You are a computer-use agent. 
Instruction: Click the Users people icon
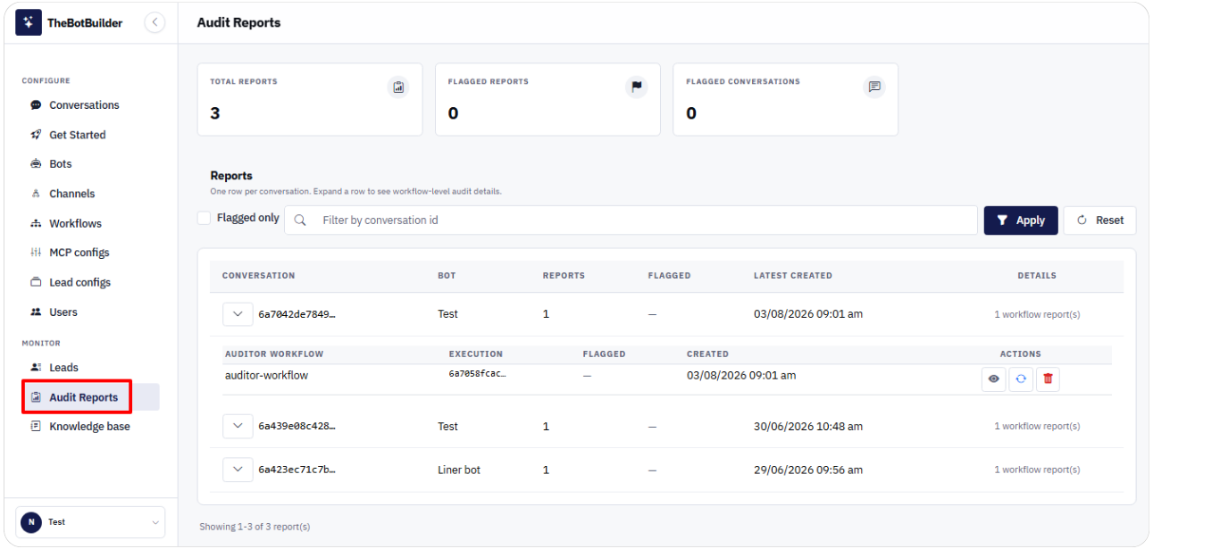[36, 312]
